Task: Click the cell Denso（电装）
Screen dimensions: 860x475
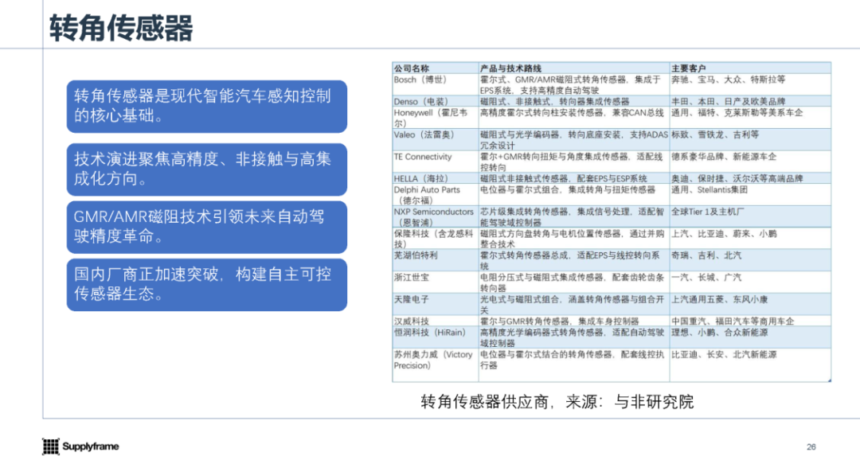Action: pos(436,101)
